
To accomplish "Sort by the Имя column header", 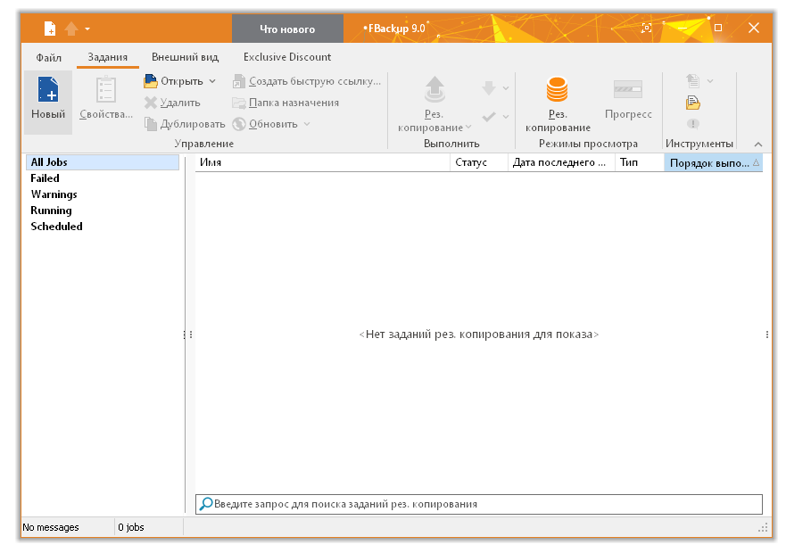I will tap(322, 162).
